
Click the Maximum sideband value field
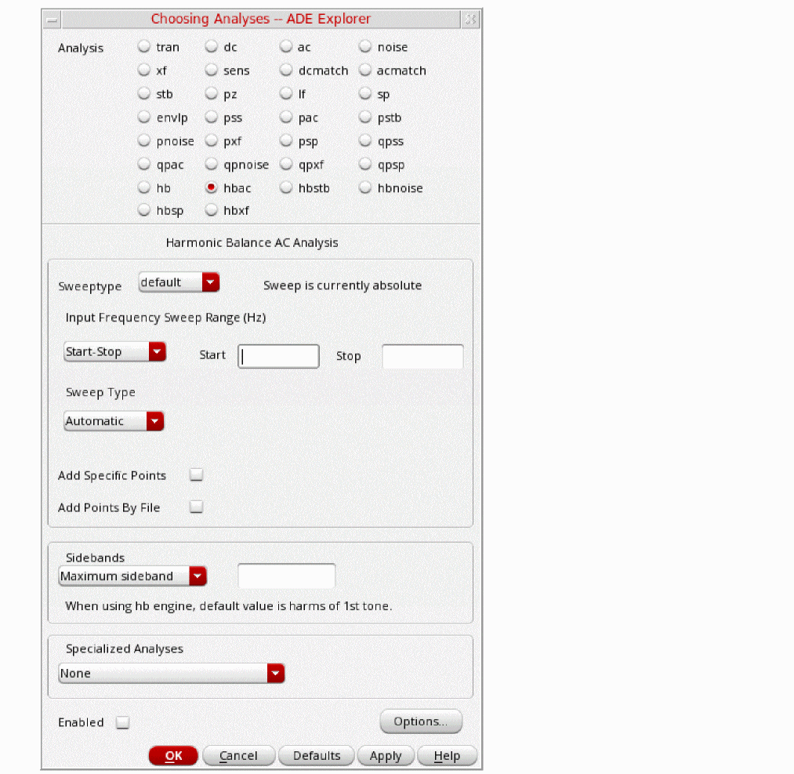(x=287, y=576)
